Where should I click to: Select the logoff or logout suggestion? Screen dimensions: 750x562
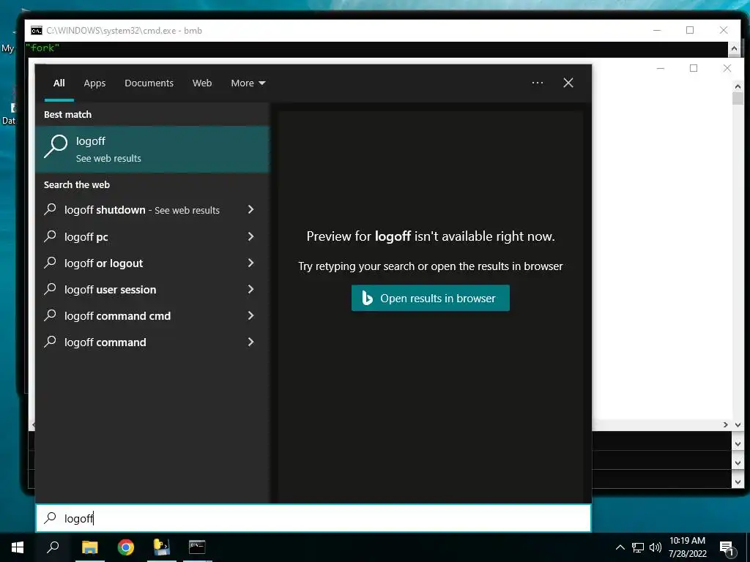click(x=103, y=263)
